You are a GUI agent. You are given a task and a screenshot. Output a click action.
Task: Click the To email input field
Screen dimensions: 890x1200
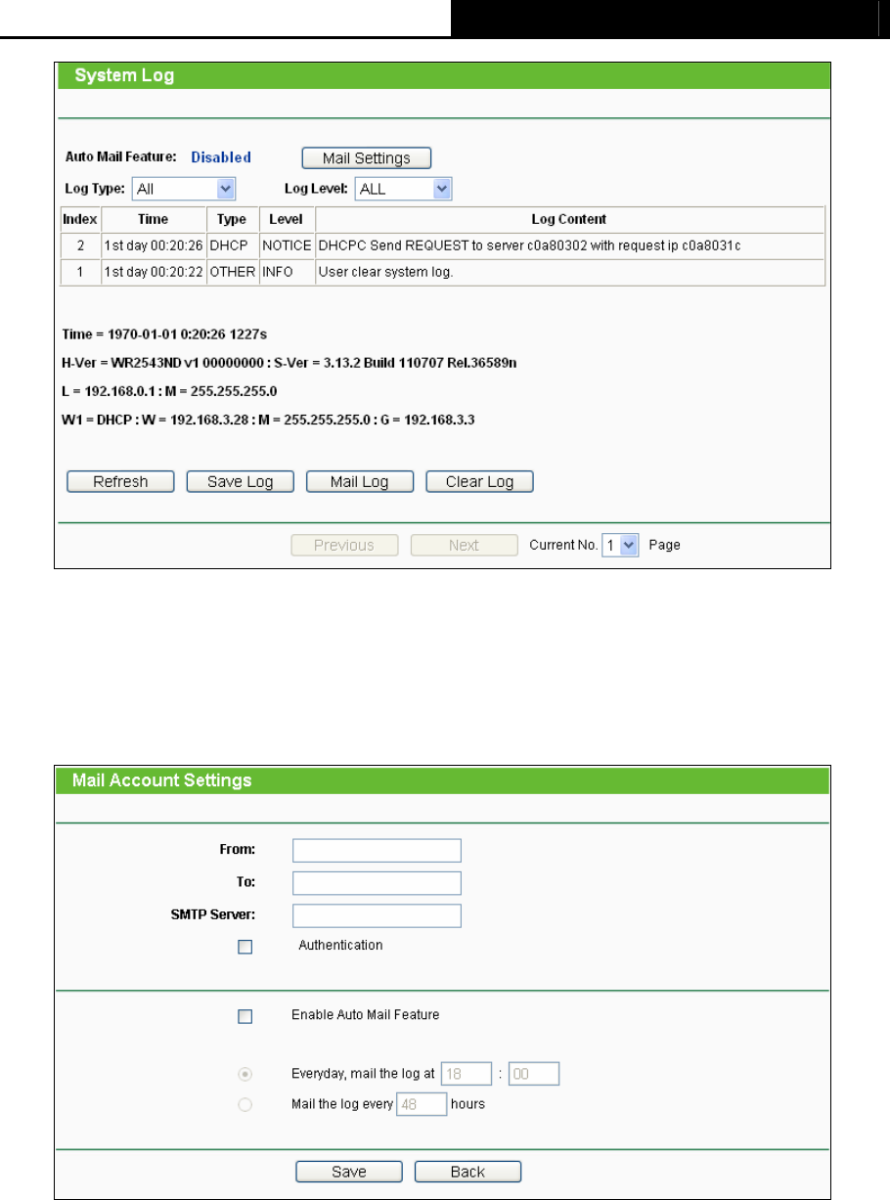tap(377, 883)
